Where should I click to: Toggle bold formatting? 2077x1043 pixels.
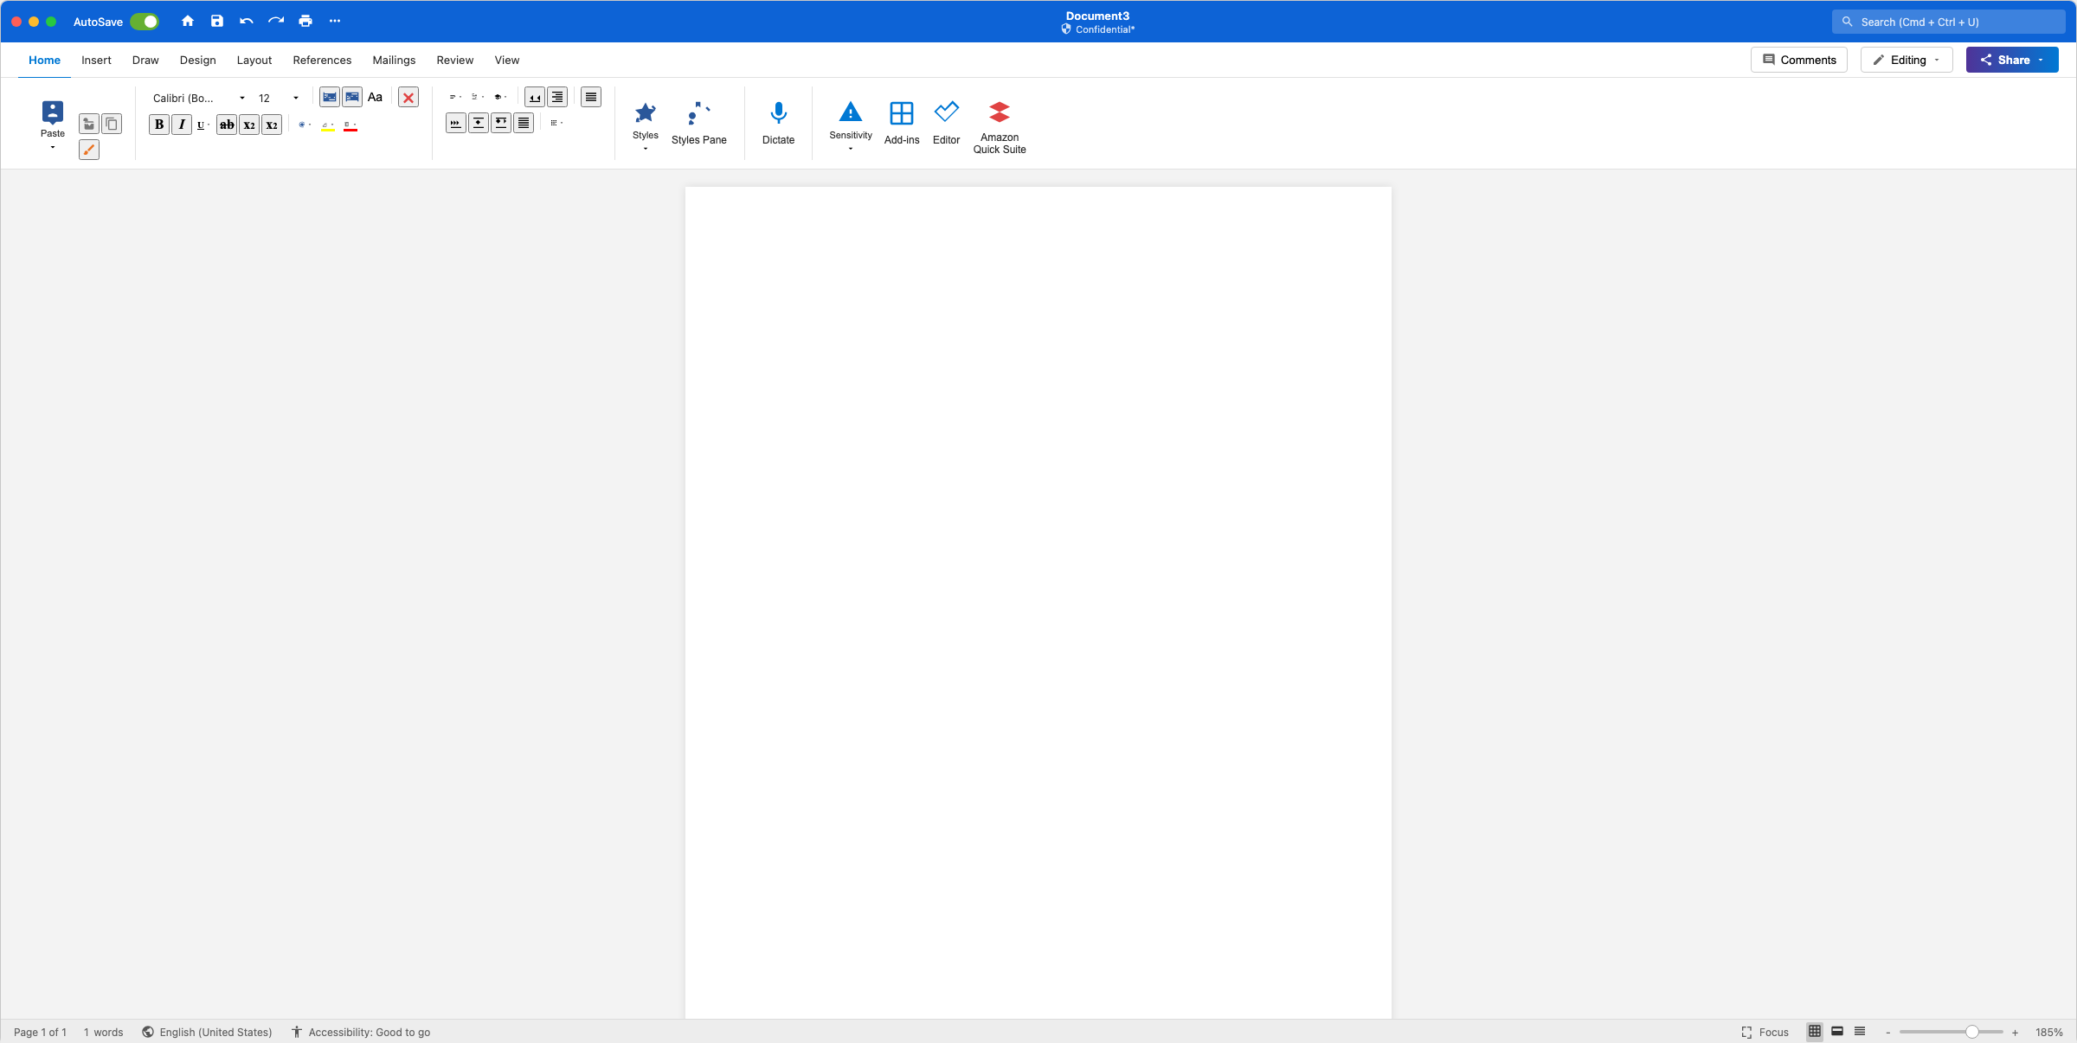tap(159, 125)
